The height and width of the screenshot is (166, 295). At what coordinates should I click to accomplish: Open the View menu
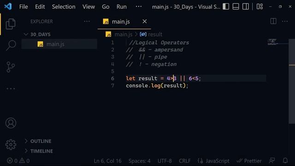point(88,7)
